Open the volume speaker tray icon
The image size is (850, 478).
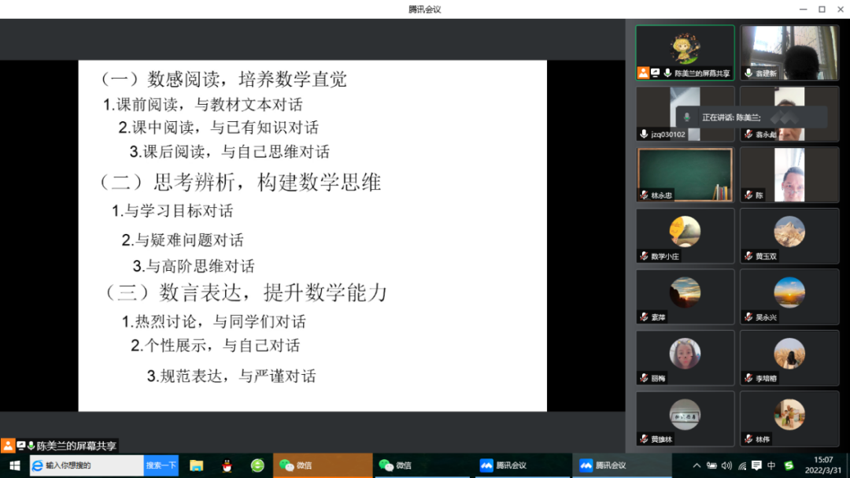726,465
